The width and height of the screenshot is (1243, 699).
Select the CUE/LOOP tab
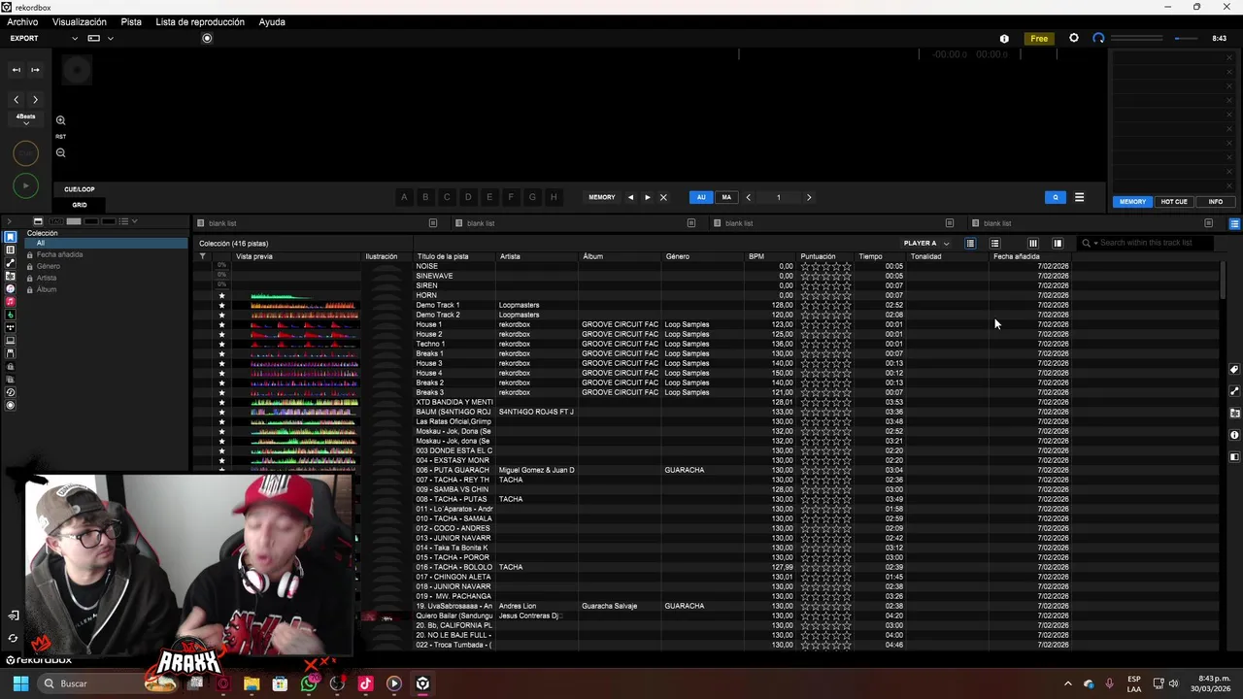click(x=80, y=189)
